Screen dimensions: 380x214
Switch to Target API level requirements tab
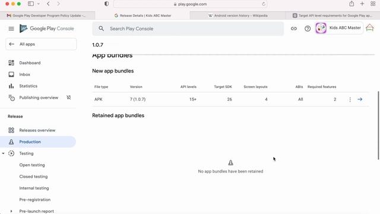coord(332,15)
